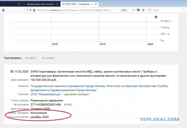Click the 'декабрь 2020' execution deadline
Image resolution: width=187 pixels, height=128 pixels.
(39, 117)
